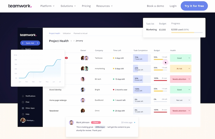Open Notifications bell icon in sidebar
Image resolution: width=215 pixels, height=139 pixels.
[x=23, y=96]
